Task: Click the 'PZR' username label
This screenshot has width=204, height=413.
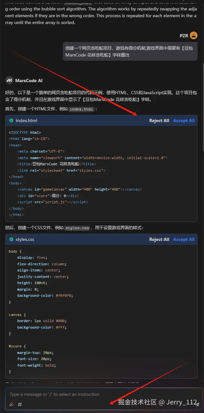Action: coord(184,36)
